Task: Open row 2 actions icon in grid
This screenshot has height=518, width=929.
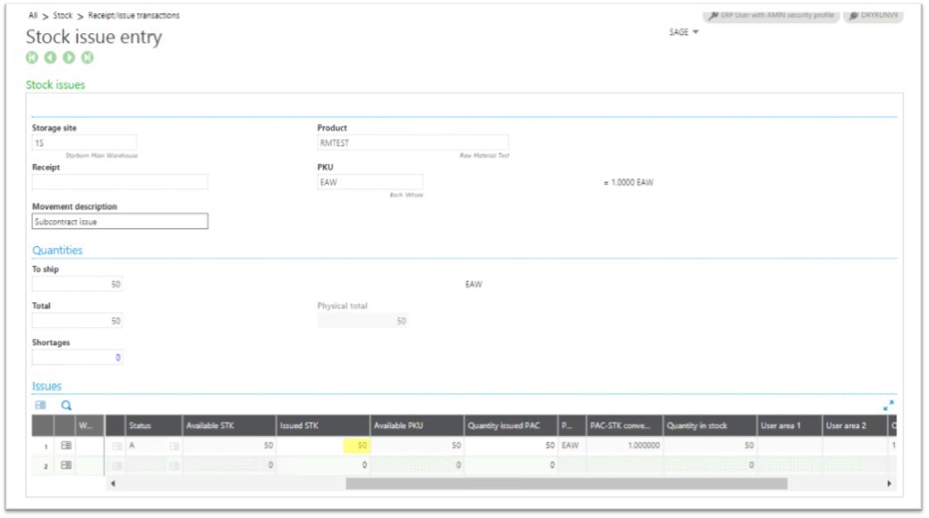Action: (x=66, y=465)
